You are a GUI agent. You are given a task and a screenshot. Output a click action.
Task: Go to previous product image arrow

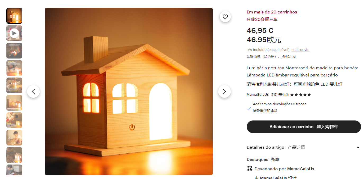coord(33,91)
